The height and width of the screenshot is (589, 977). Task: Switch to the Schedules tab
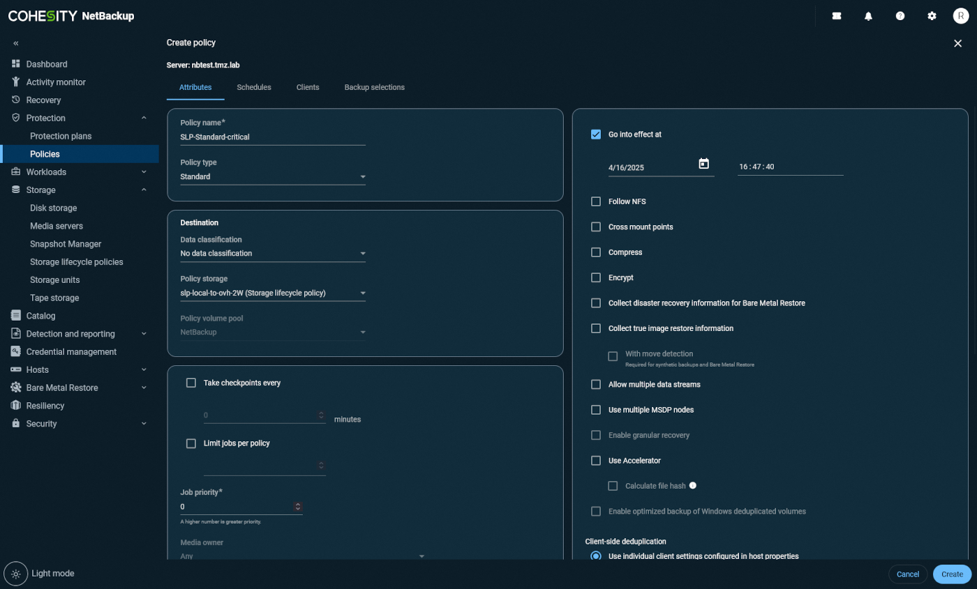(254, 87)
